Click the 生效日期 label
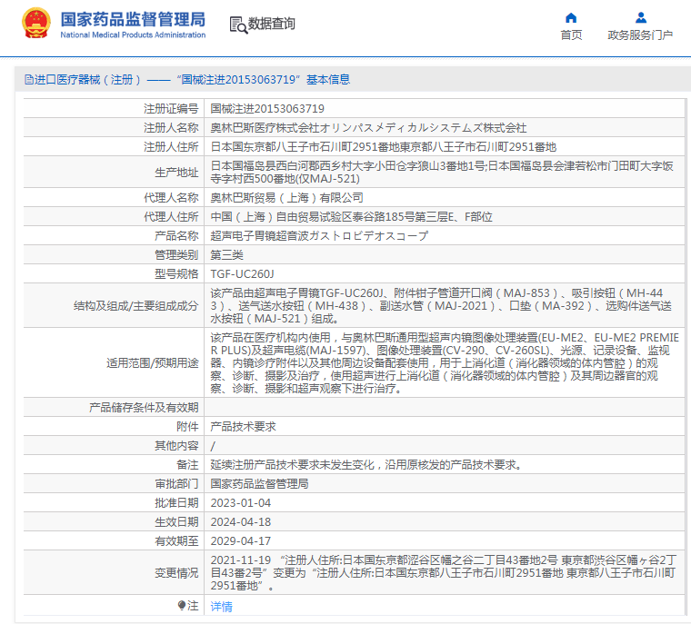Image resolution: width=691 pixels, height=624 pixels. tap(176, 522)
